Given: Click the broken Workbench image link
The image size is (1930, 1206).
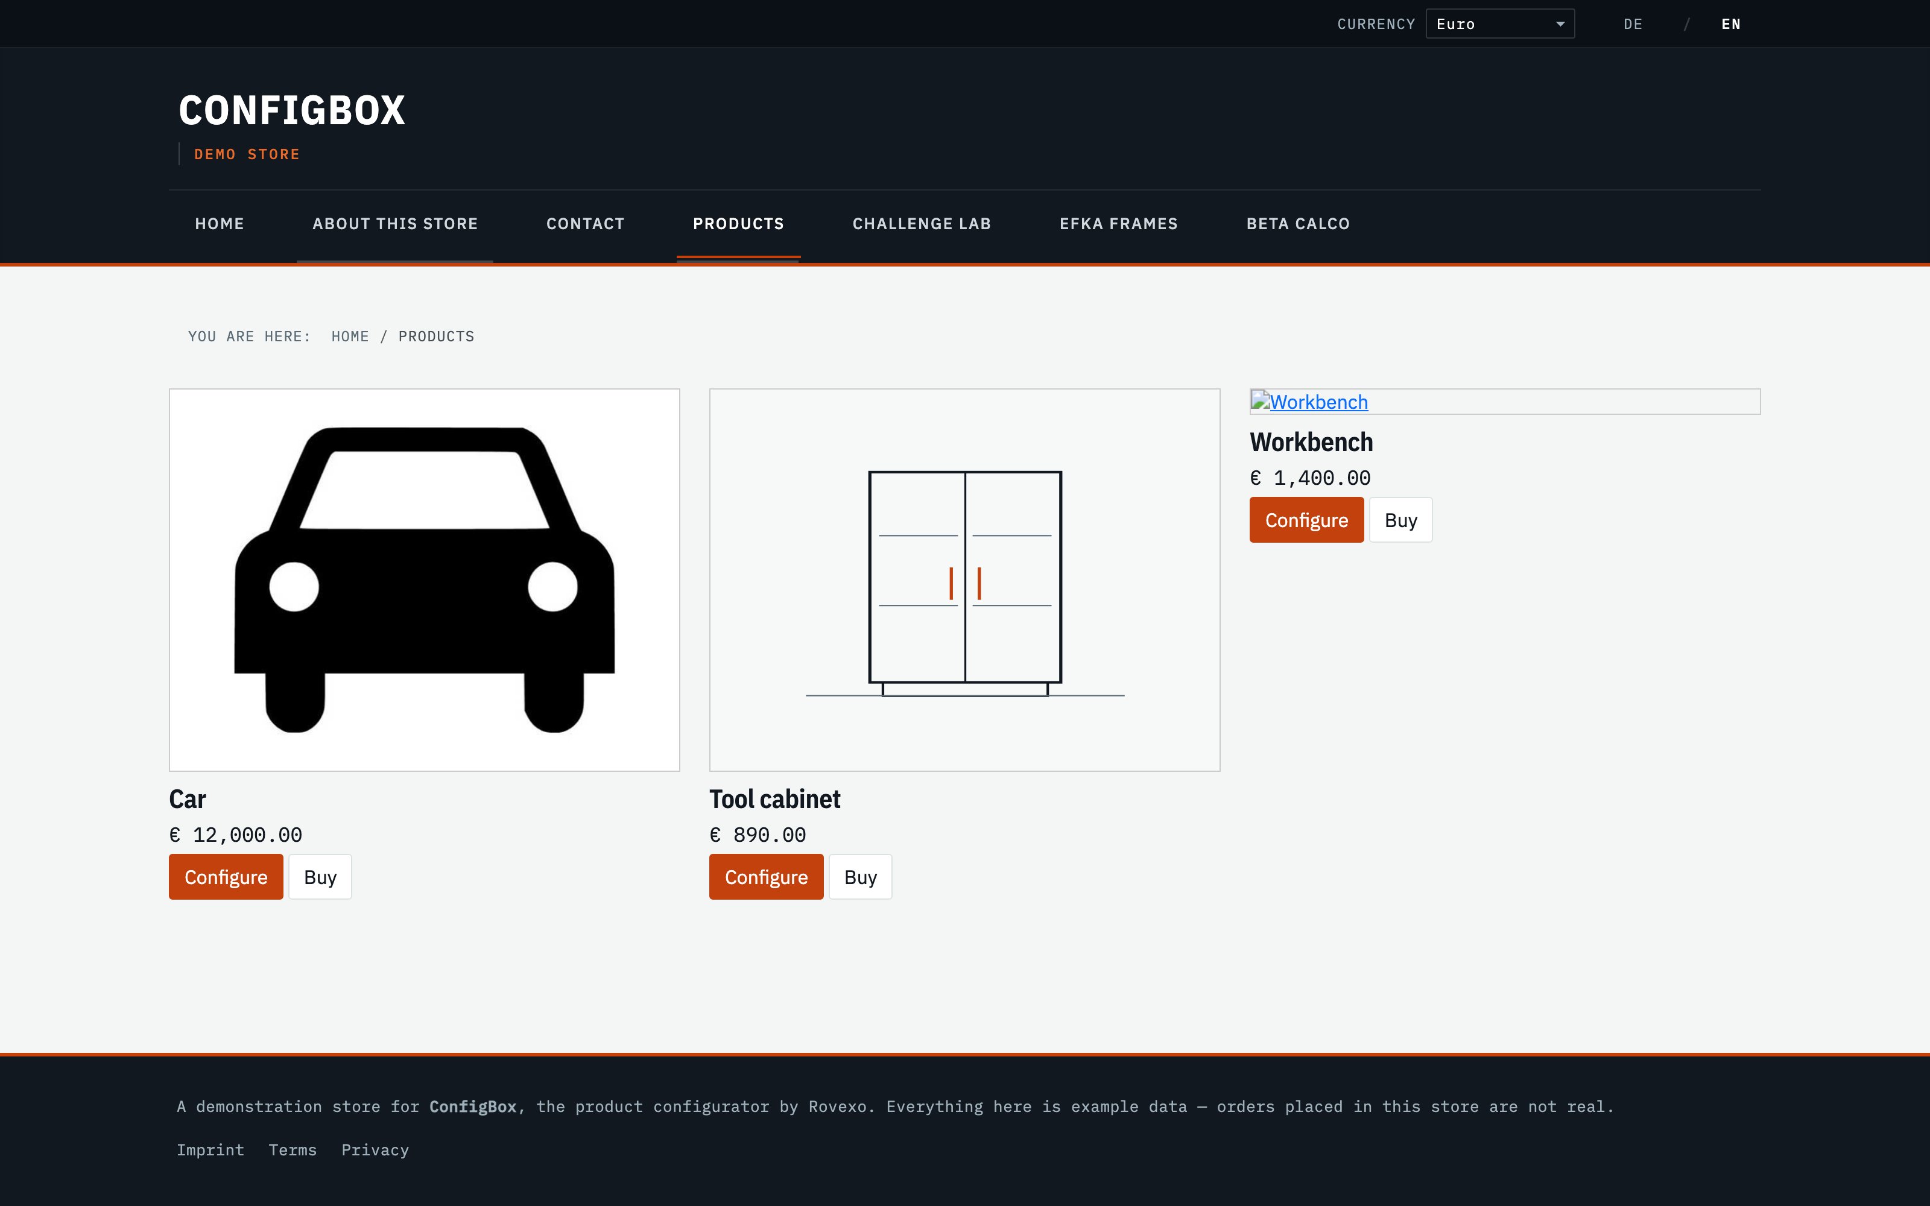Looking at the screenshot, I should point(1309,402).
